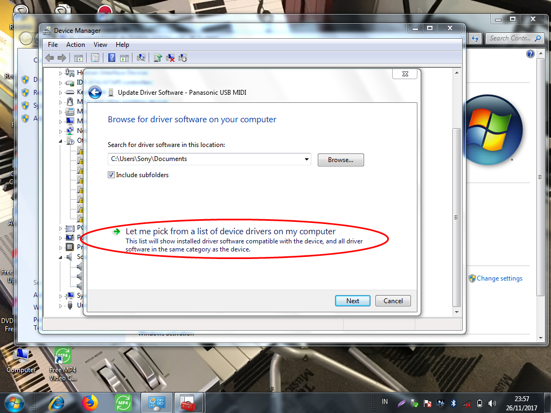Click the show/hide action pane toolbar icon

[x=124, y=58]
